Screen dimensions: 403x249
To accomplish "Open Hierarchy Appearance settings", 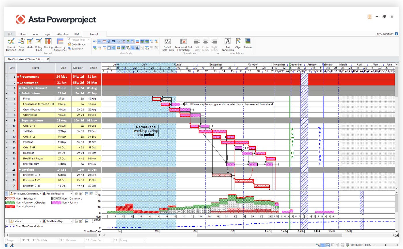I will (x=60, y=44).
